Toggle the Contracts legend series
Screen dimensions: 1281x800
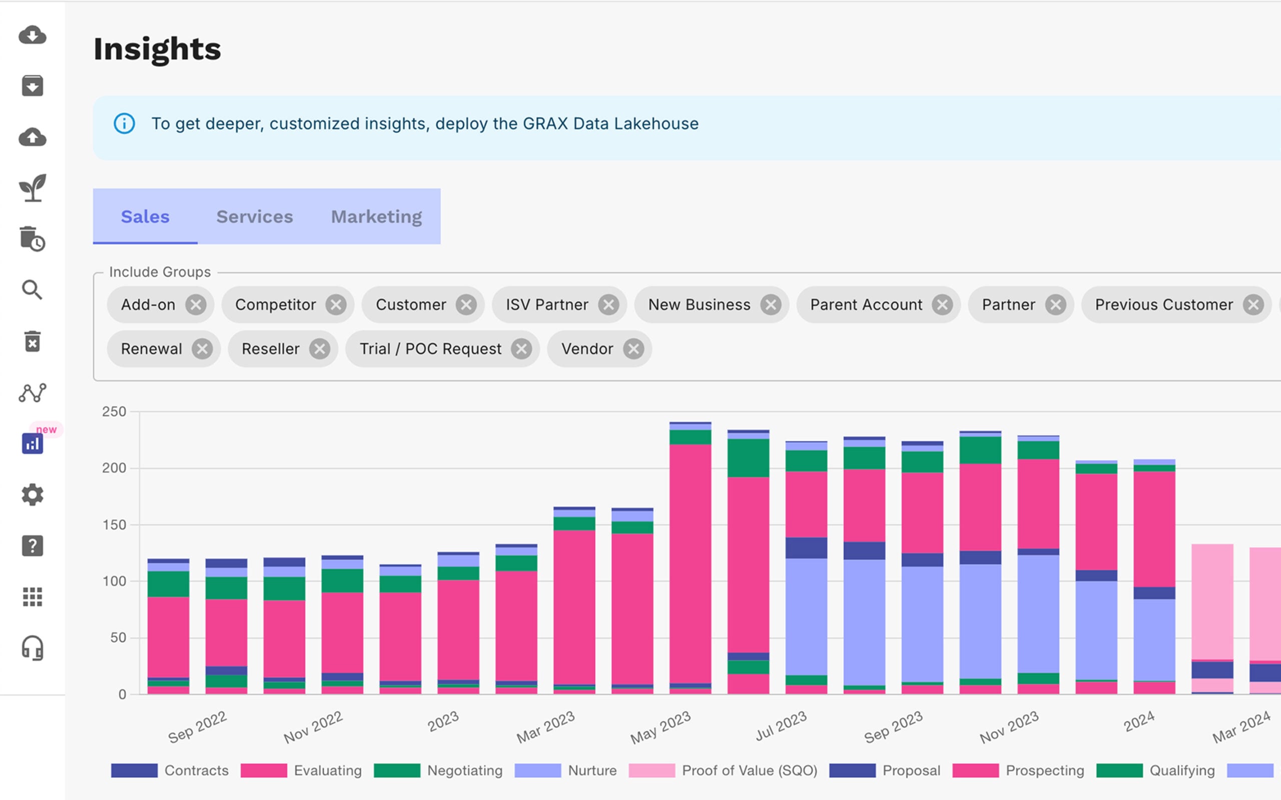(x=170, y=770)
